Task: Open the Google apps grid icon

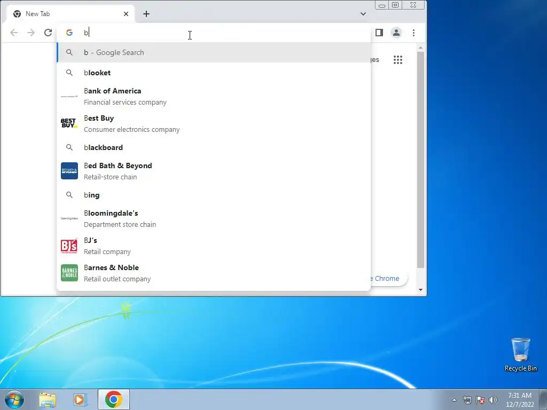Action: click(398, 60)
